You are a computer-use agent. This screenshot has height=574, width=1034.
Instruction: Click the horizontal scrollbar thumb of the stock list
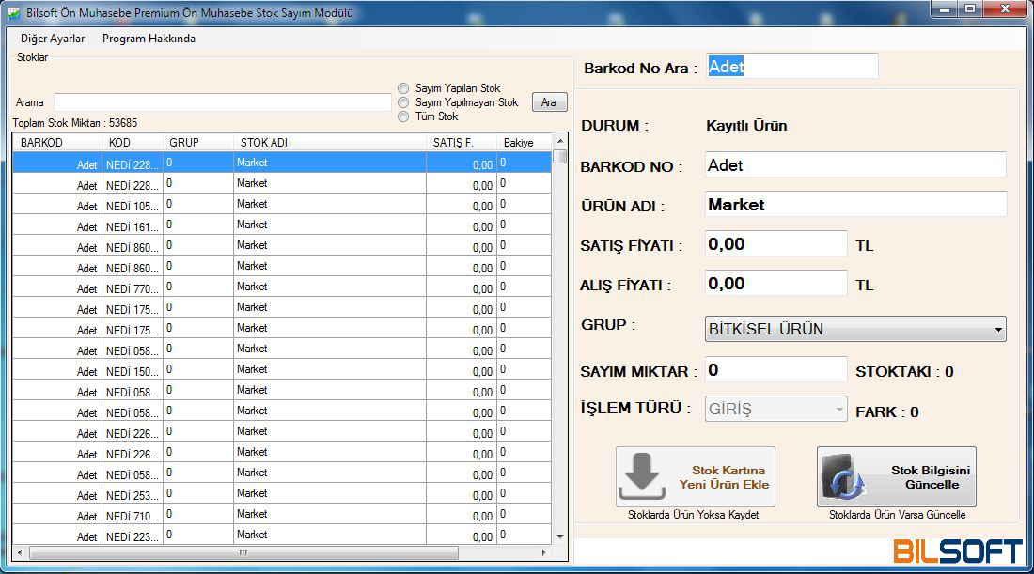coord(243,552)
